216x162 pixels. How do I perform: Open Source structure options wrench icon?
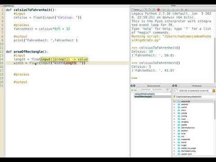click(x=167, y=90)
